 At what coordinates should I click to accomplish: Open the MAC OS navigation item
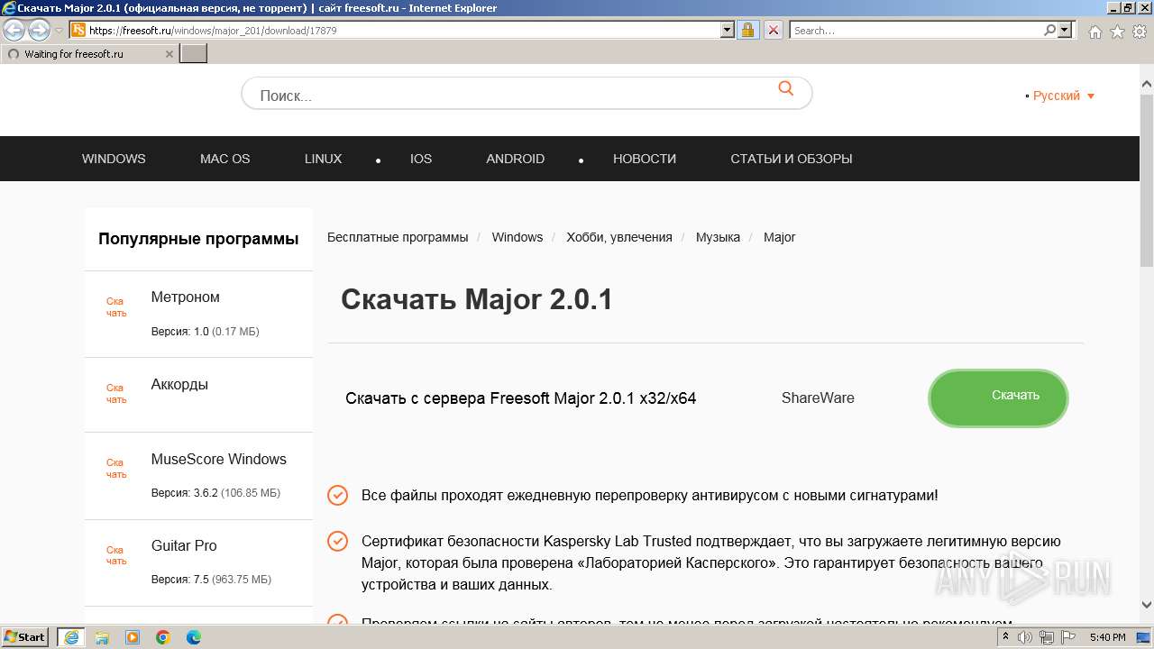click(x=225, y=159)
